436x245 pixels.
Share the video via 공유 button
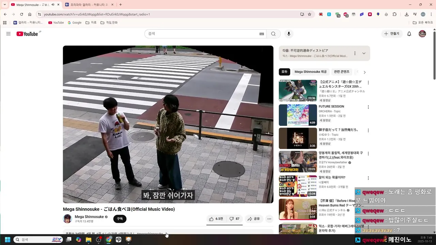point(254,219)
